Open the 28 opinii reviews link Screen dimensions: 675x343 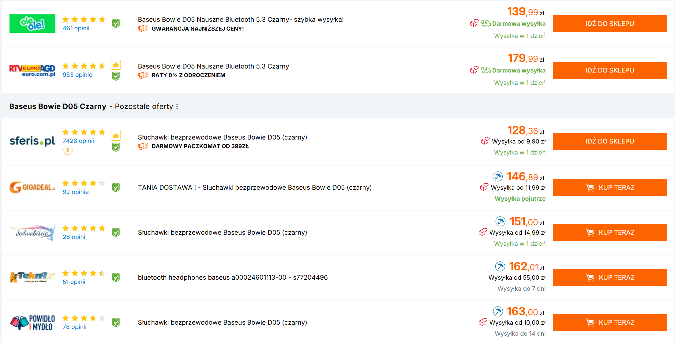tap(75, 237)
